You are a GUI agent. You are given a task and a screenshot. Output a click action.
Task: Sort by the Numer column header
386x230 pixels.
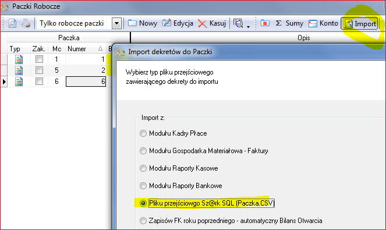[86, 49]
